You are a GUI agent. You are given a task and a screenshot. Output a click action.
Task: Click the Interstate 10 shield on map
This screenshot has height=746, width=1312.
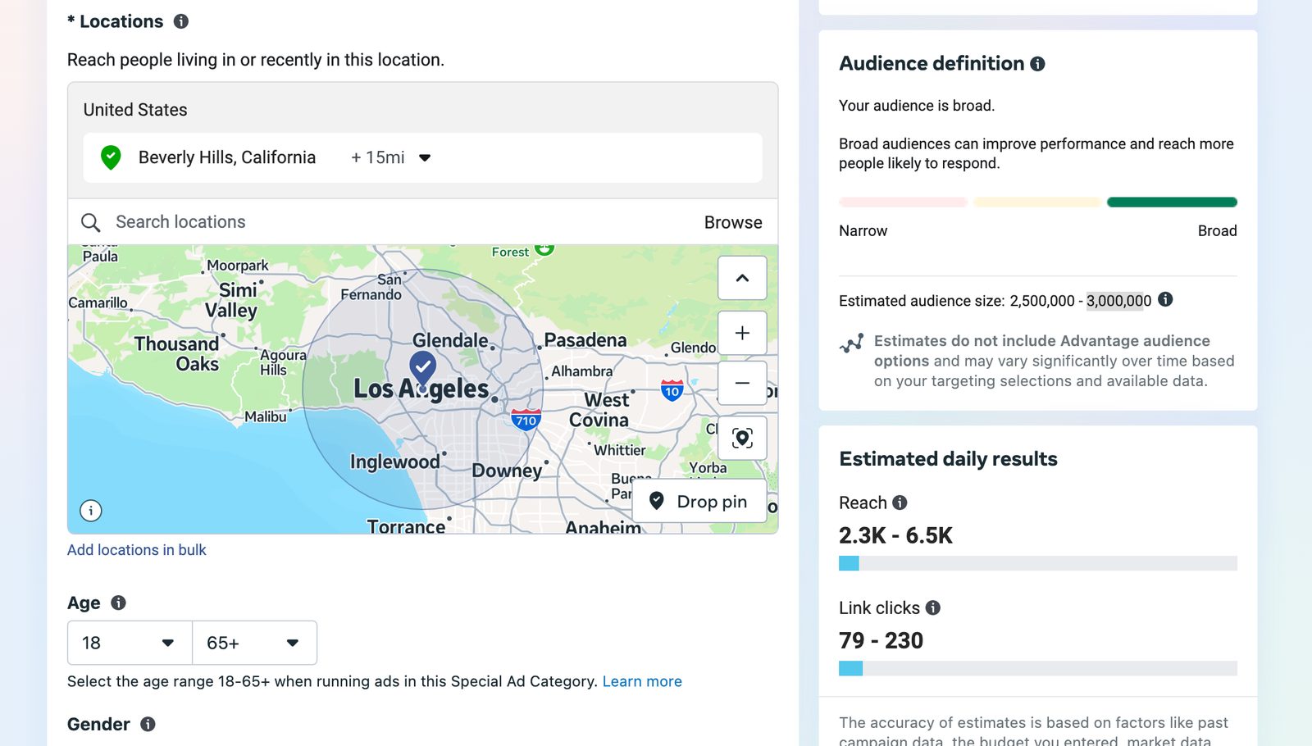[672, 390]
